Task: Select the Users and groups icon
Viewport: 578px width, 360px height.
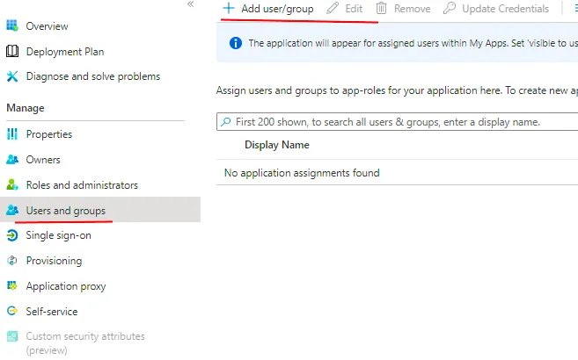Action: coord(12,210)
